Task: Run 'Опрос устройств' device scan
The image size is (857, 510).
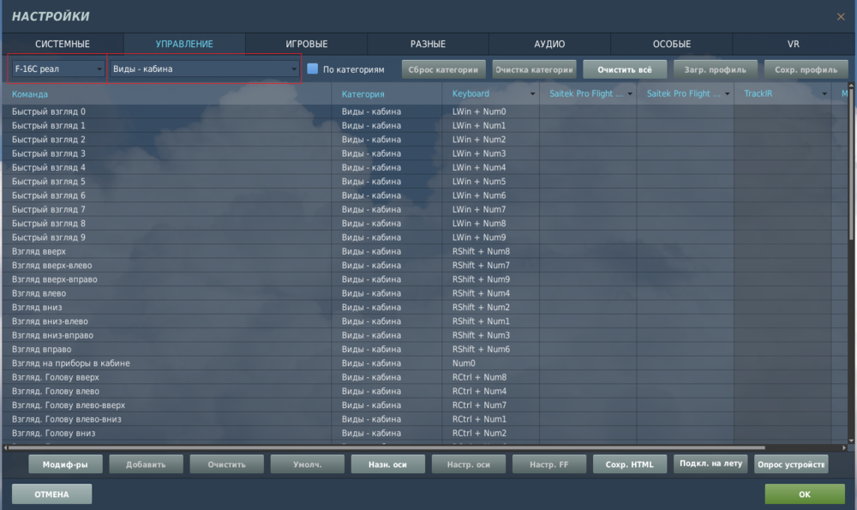Action: click(x=790, y=464)
